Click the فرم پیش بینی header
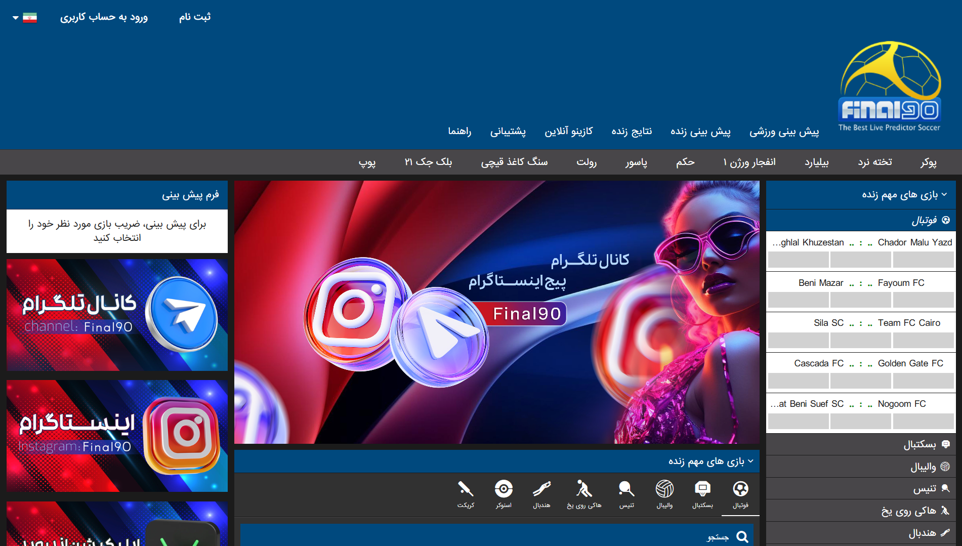The image size is (962, 546). tap(117, 195)
